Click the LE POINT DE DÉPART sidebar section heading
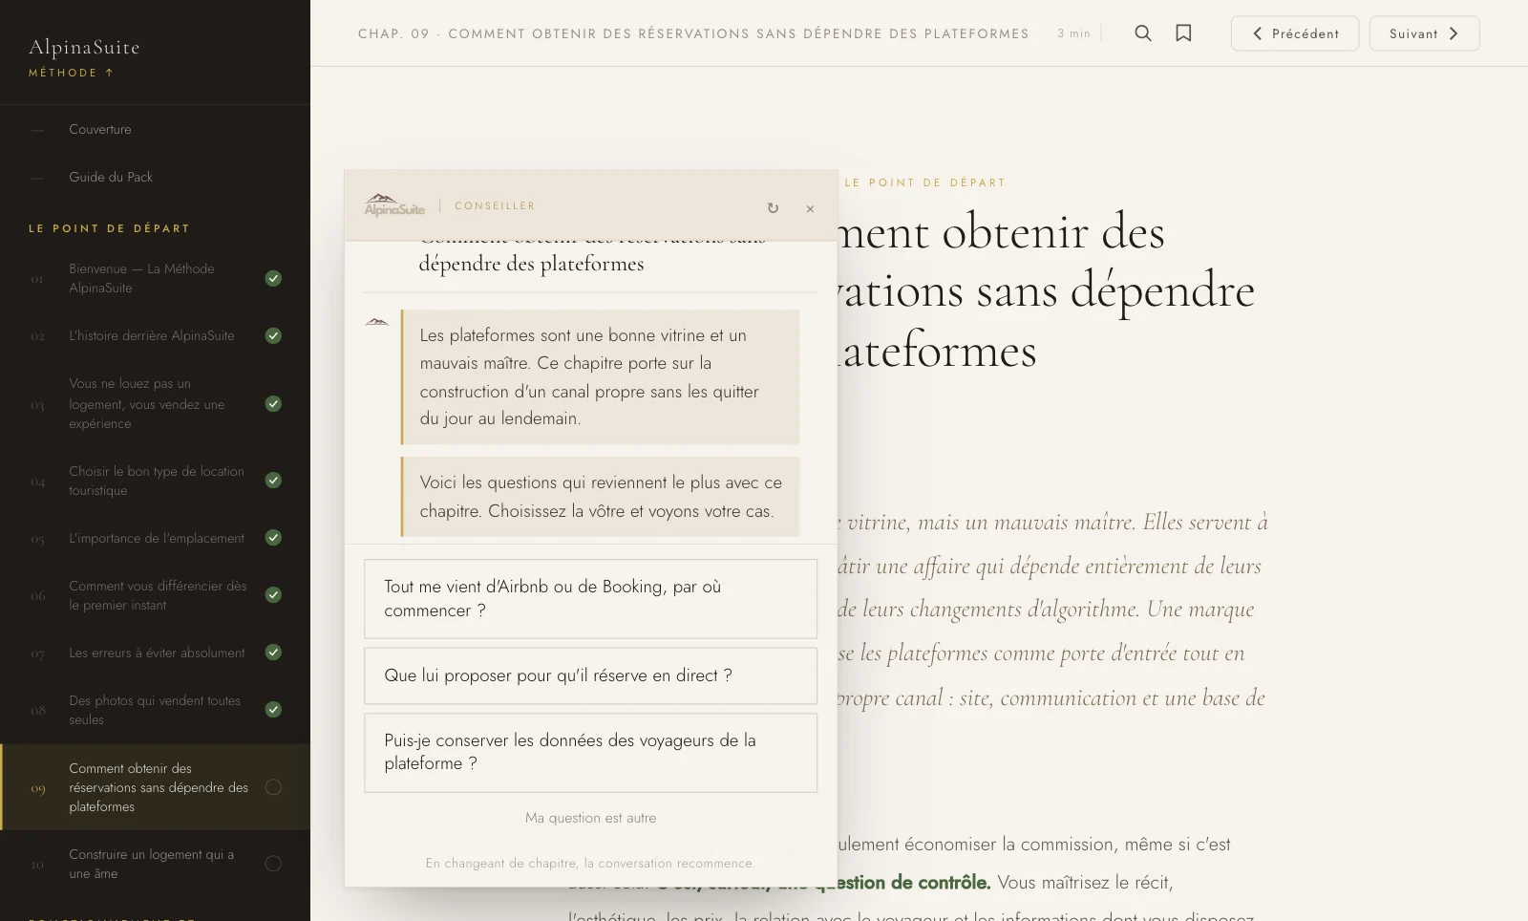Viewport: 1528px width, 921px height. pyautogui.click(x=109, y=228)
